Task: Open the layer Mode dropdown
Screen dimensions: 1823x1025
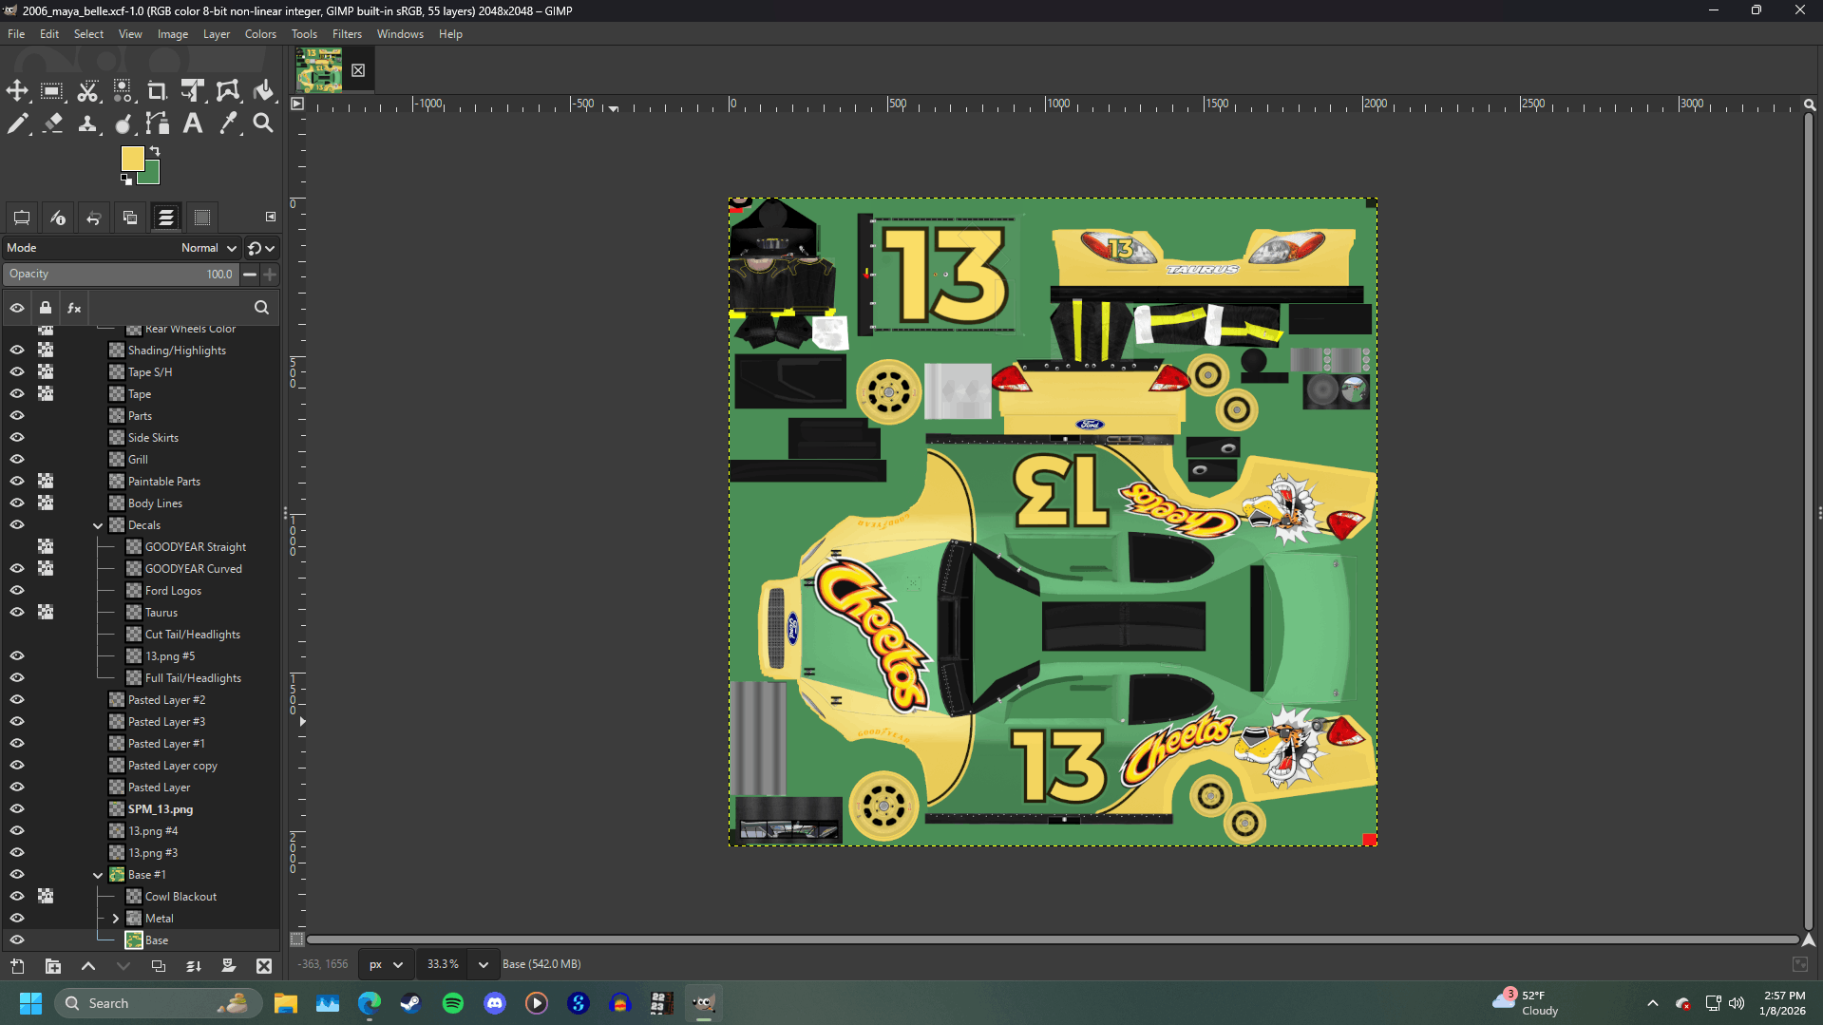Action: (209, 248)
